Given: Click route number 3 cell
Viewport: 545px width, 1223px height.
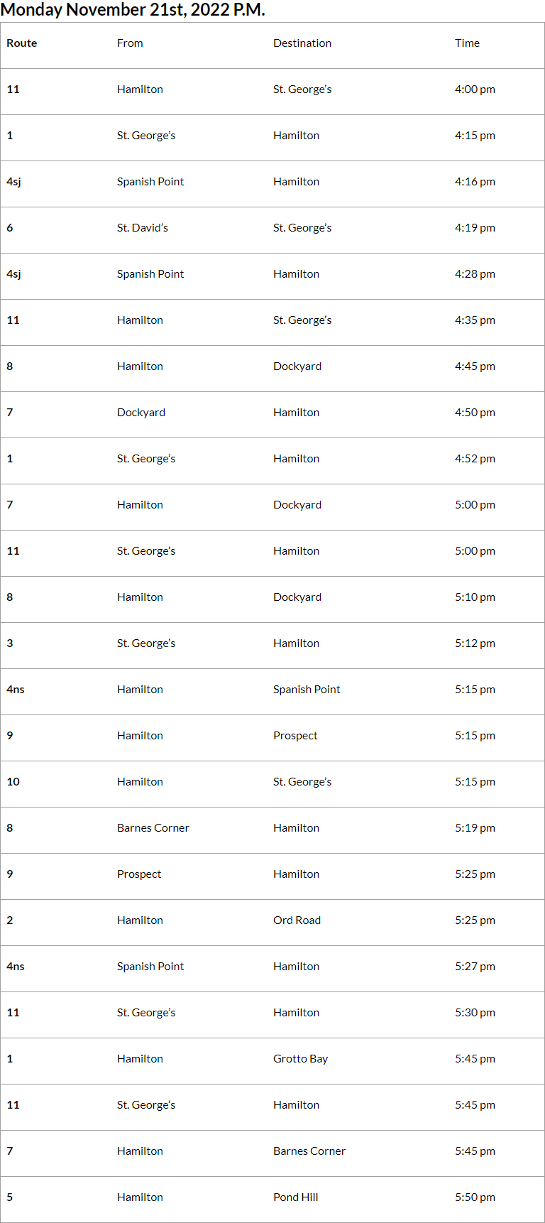Looking at the screenshot, I should pyautogui.click(x=10, y=643).
